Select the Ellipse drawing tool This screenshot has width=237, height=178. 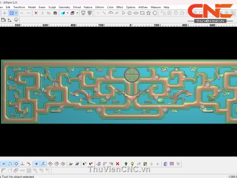point(136,13)
